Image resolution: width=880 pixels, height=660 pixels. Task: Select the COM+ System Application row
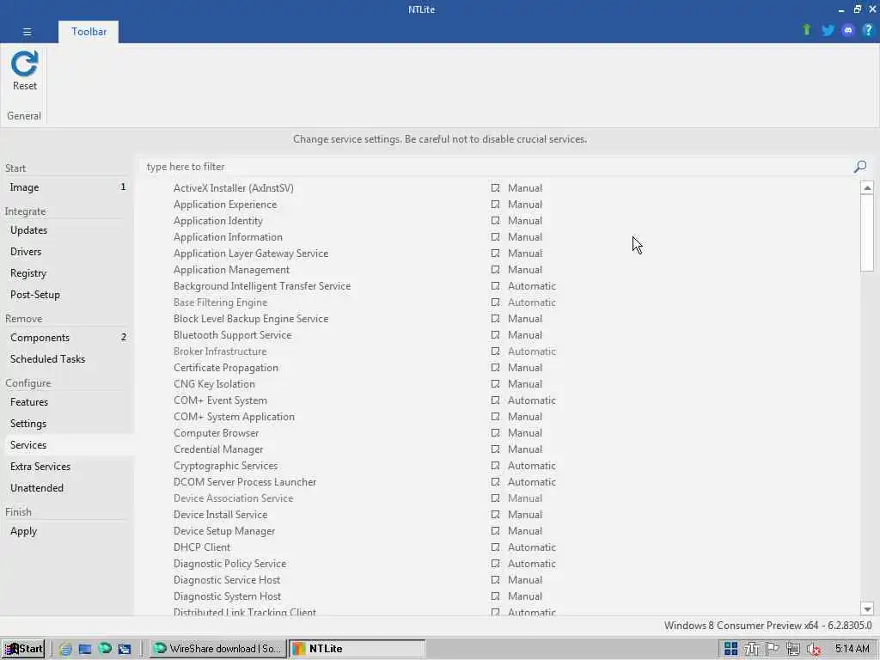(499, 417)
